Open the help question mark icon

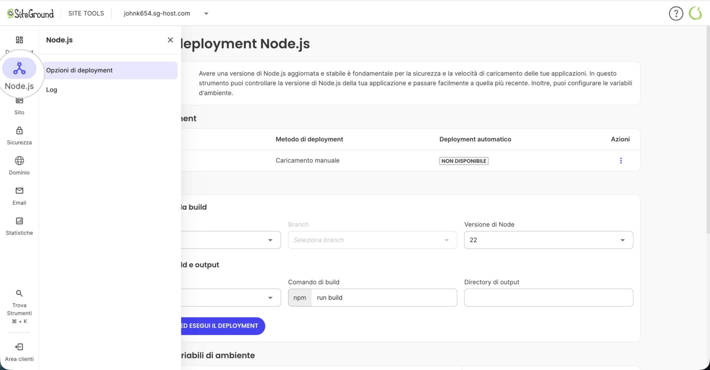click(676, 13)
